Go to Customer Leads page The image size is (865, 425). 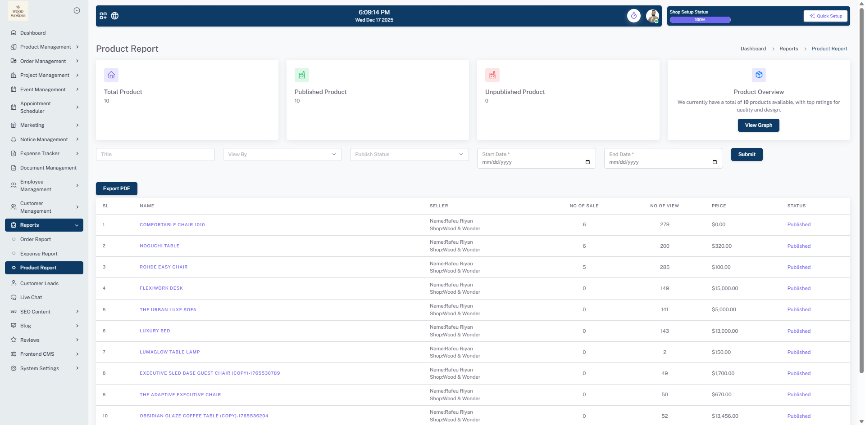point(39,283)
